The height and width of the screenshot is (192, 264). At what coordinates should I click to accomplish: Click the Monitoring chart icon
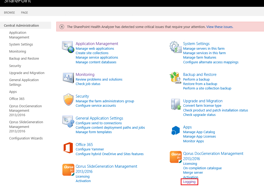pyautogui.click(x=68, y=78)
